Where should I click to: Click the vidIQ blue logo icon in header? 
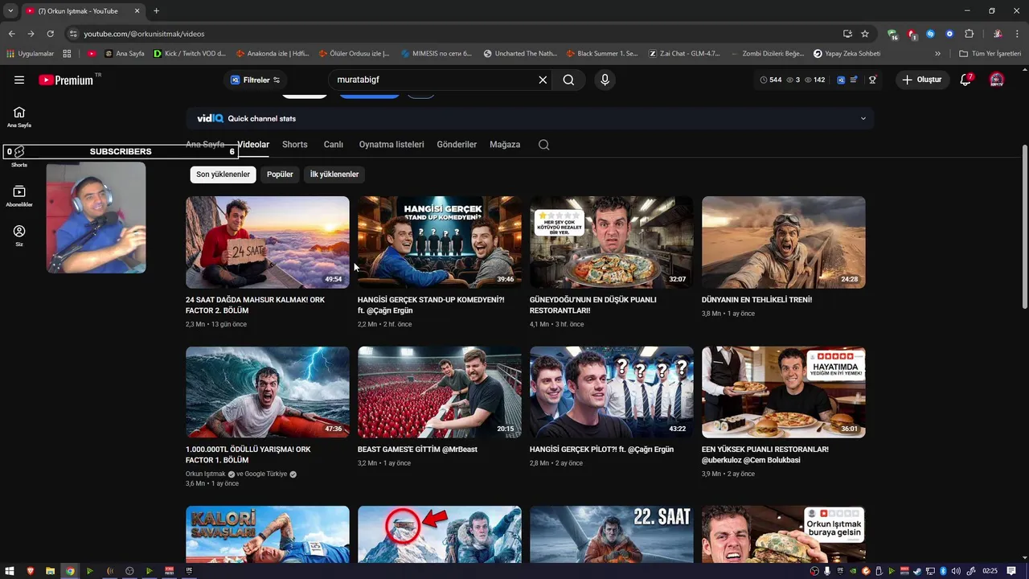coord(840,80)
